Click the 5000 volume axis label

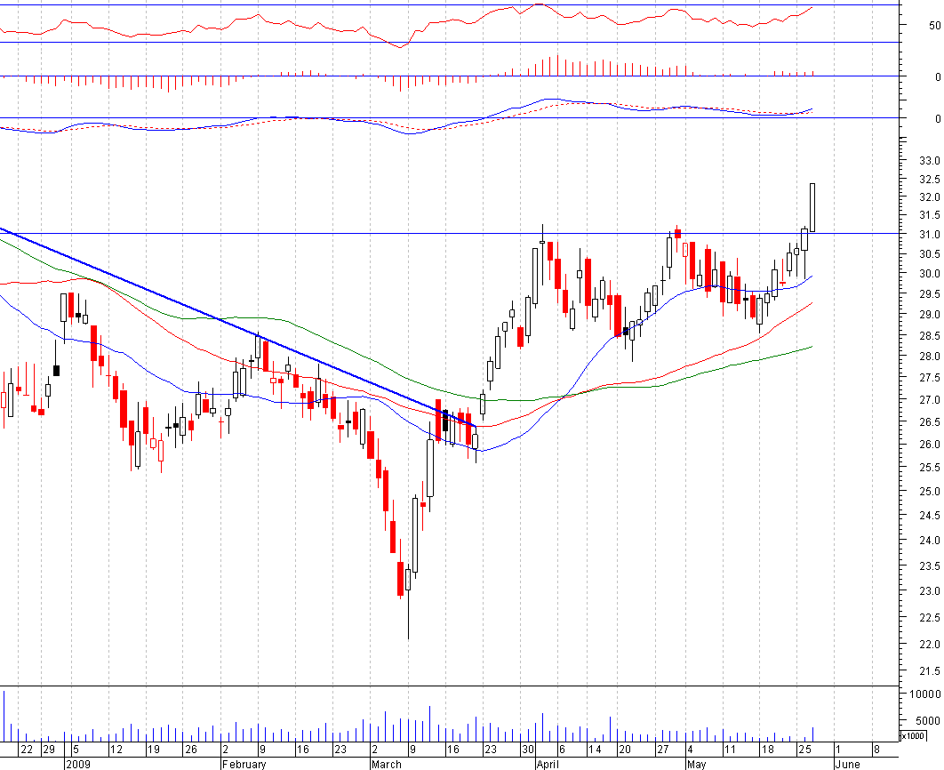928,720
